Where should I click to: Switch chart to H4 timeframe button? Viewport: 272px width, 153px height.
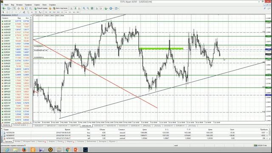pos(66,12)
